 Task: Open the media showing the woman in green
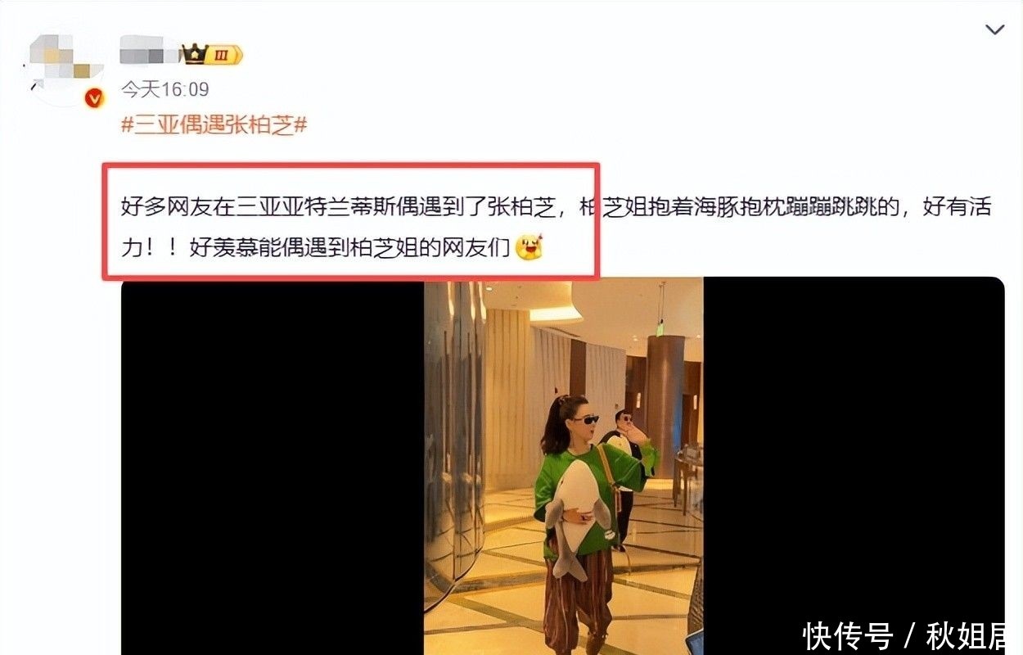563,466
